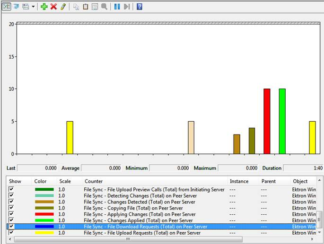Uncheck Show for File Download Requests counter

click(11, 226)
